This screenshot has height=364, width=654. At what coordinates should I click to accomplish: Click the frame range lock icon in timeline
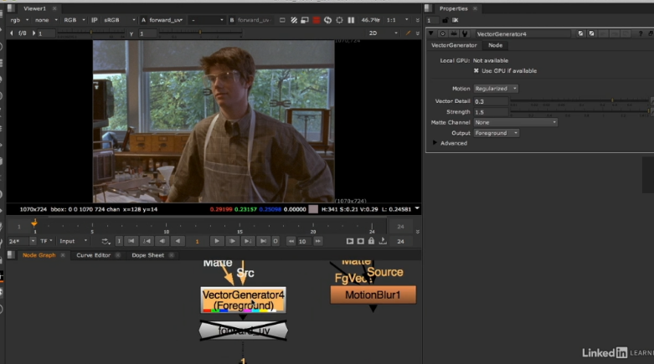point(371,241)
